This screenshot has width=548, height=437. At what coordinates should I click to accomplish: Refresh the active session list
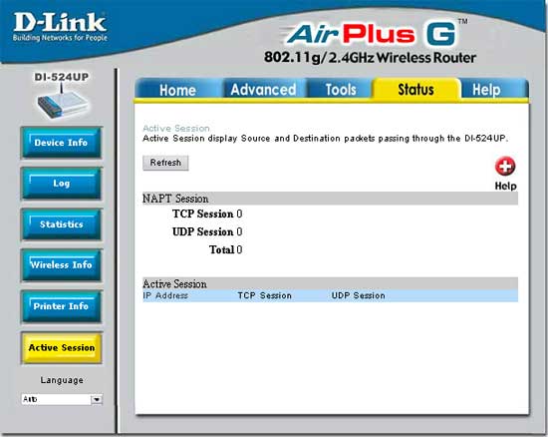pos(165,163)
